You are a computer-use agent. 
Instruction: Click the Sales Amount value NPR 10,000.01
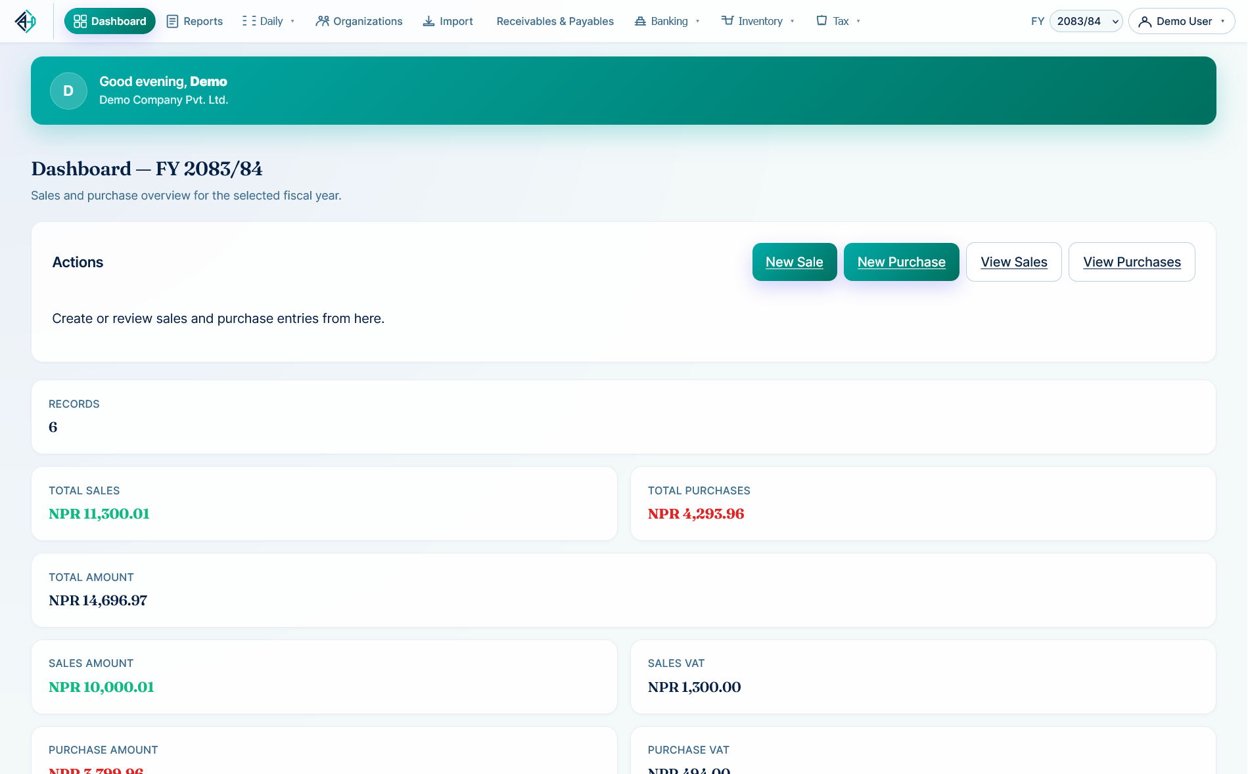tap(101, 687)
